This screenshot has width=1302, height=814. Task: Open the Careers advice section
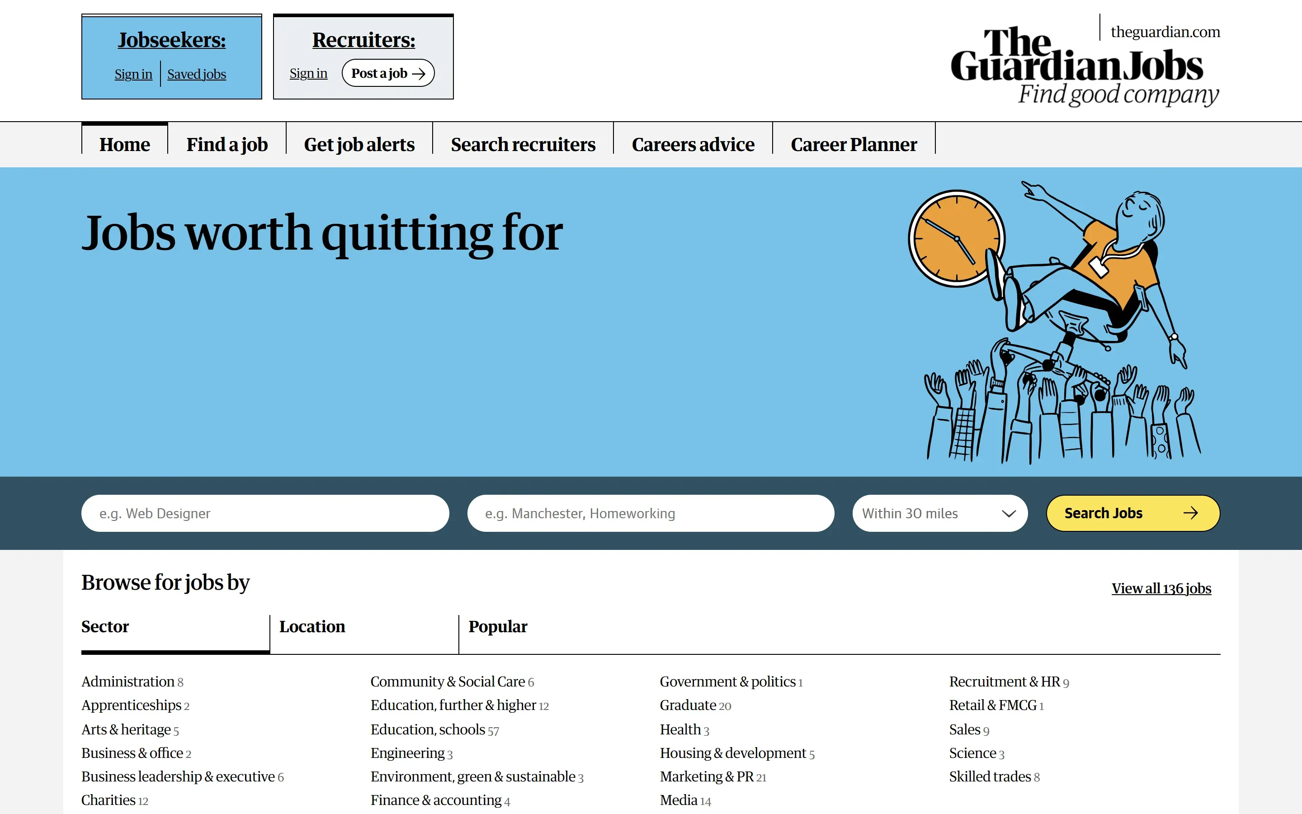click(x=693, y=144)
